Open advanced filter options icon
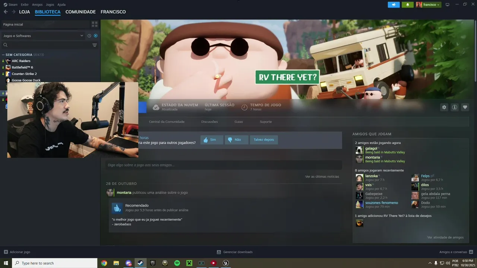Screen dimensions: 477x268 point(95,45)
